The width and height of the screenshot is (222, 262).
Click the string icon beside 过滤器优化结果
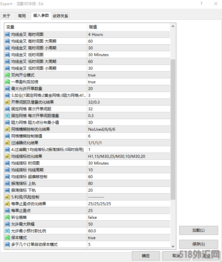coord(7,143)
